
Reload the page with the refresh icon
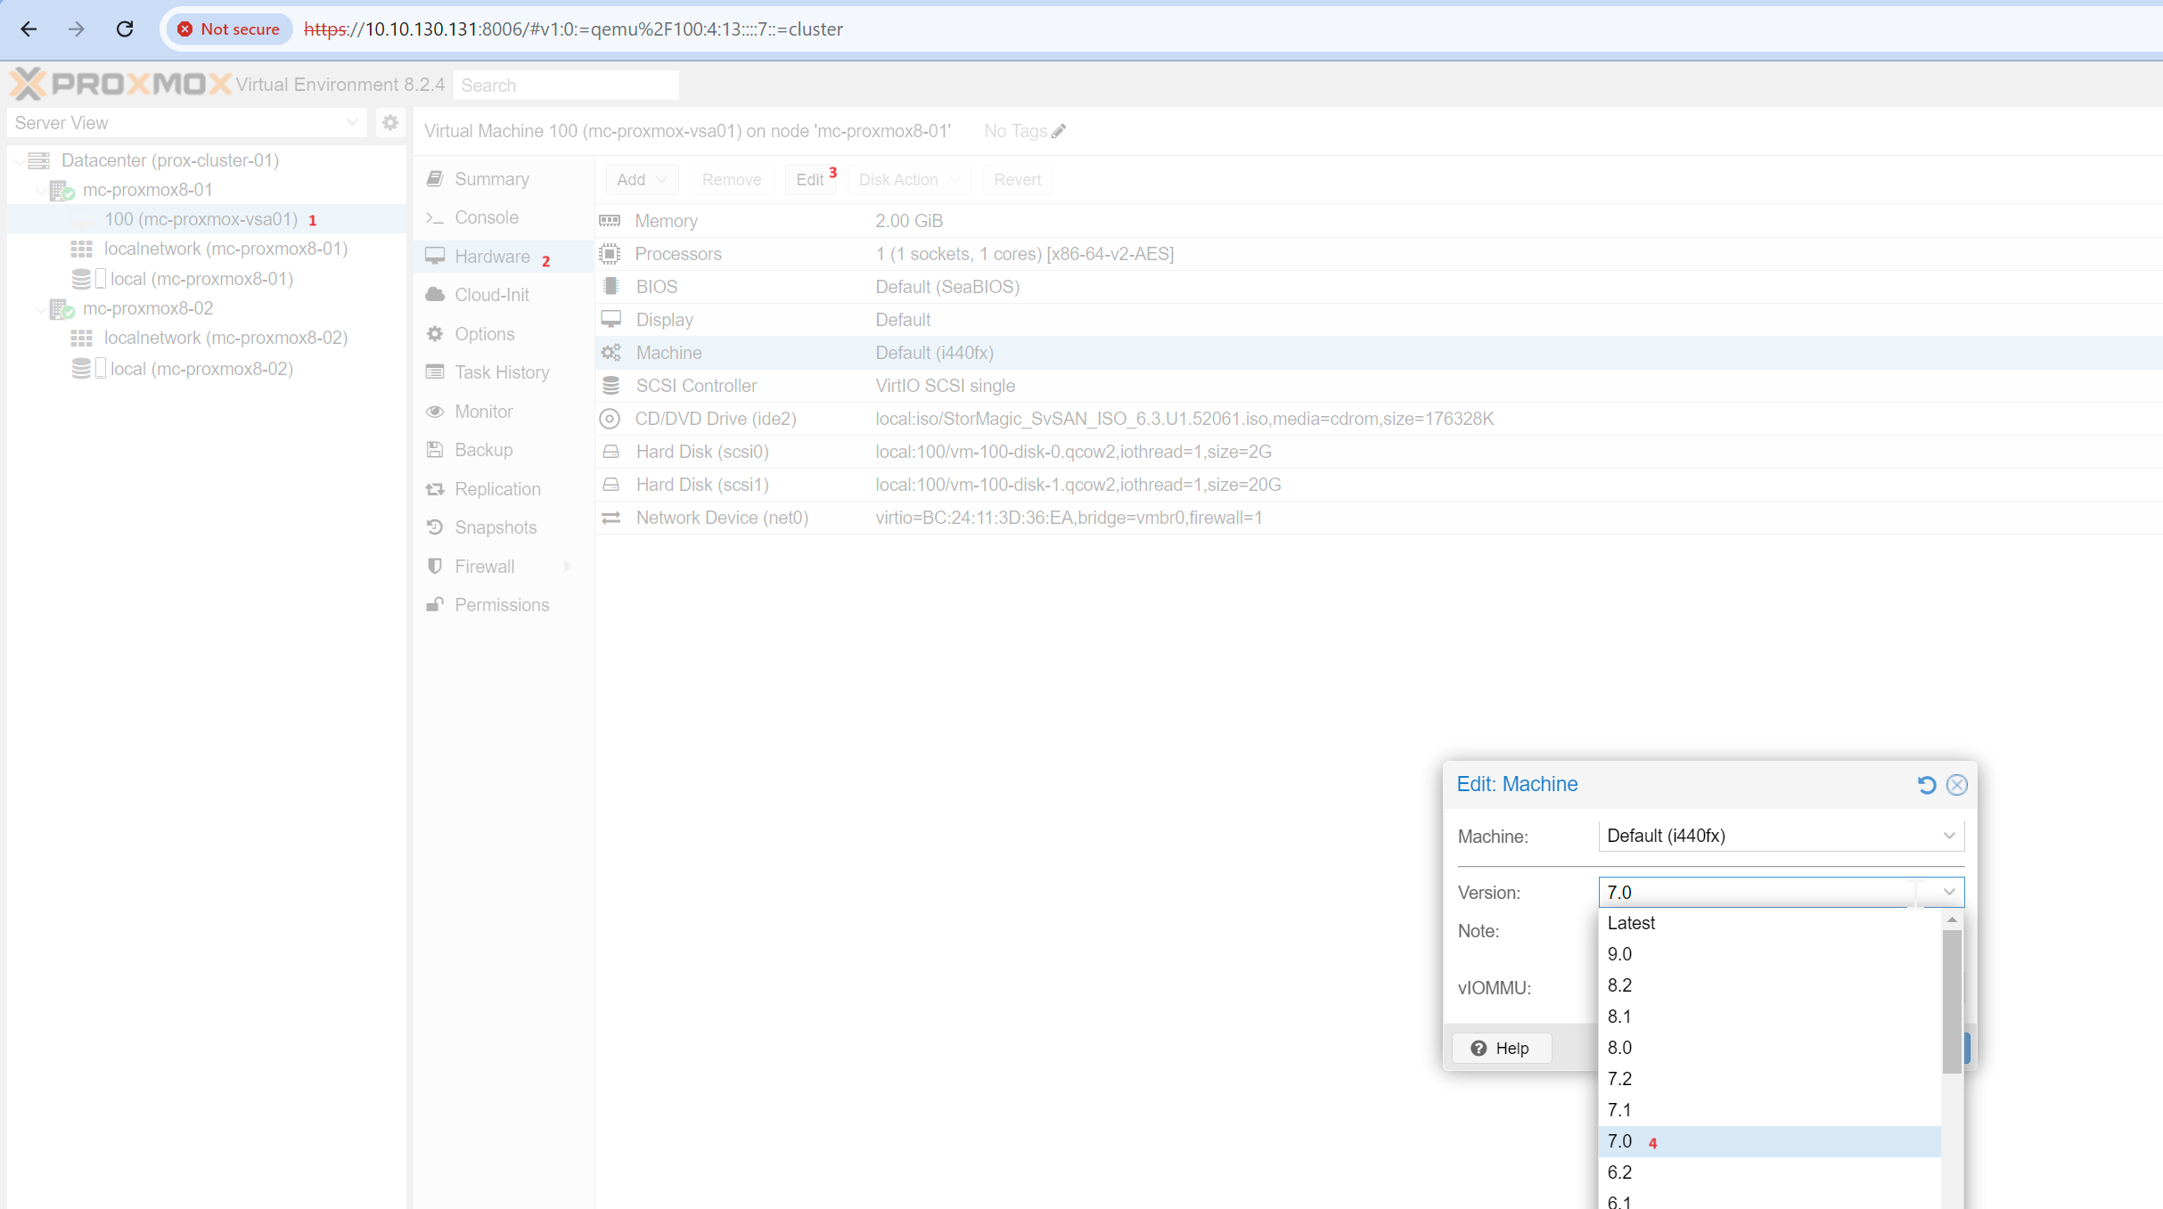125,29
